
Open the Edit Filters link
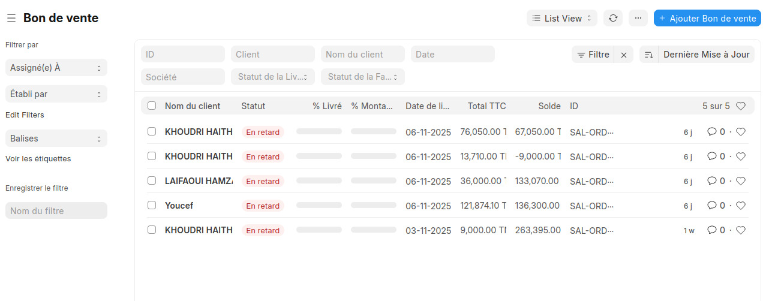[x=25, y=115]
